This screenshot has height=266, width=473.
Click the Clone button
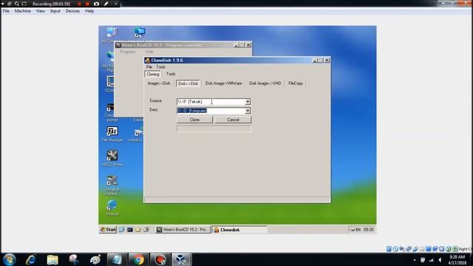coord(194,120)
